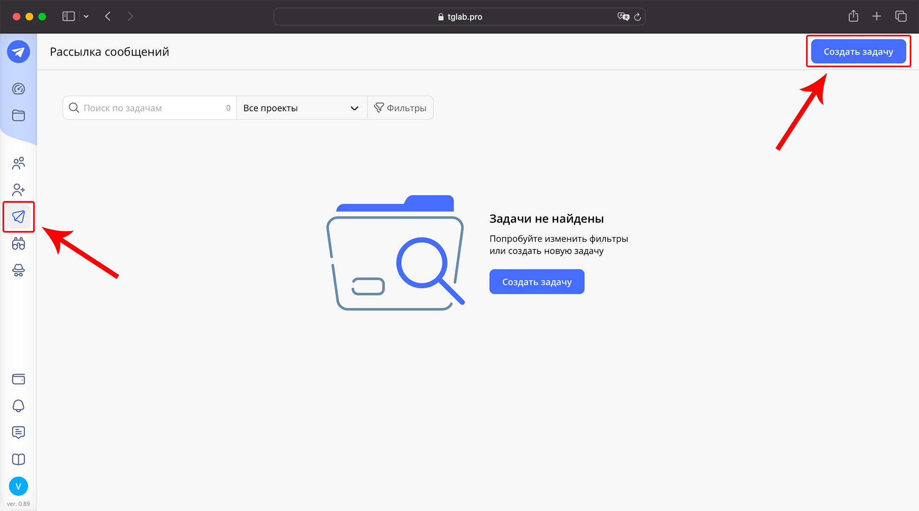Screen dimensions: 919x511
Task: Expand the Safari sidebar dropdown chevron
Action: pyautogui.click(x=86, y=17)
